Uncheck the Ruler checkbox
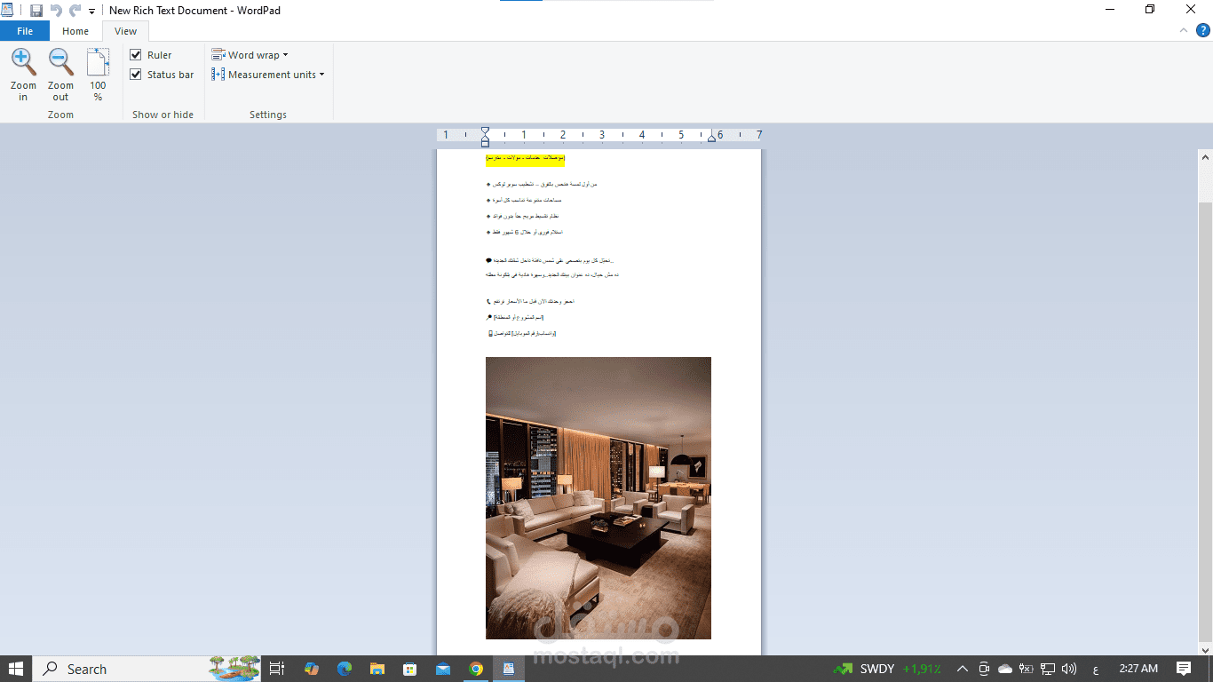 pyautogui.click(x=136, y=55)
